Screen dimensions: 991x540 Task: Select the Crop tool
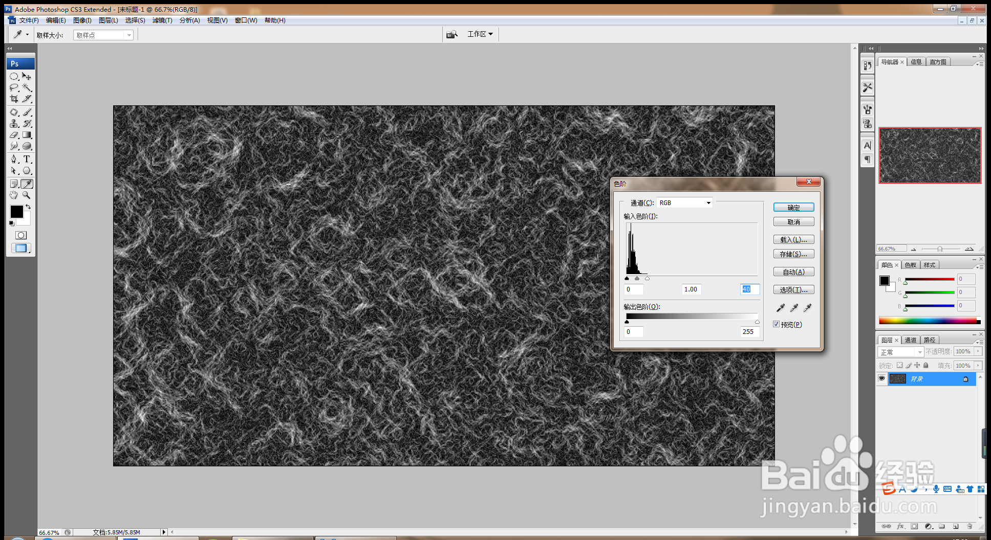coord(14,99)
